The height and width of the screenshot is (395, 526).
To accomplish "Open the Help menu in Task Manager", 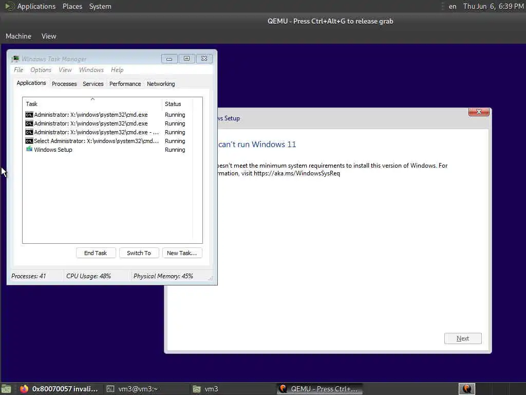I will pyautogui.click(x=117, y=70).
